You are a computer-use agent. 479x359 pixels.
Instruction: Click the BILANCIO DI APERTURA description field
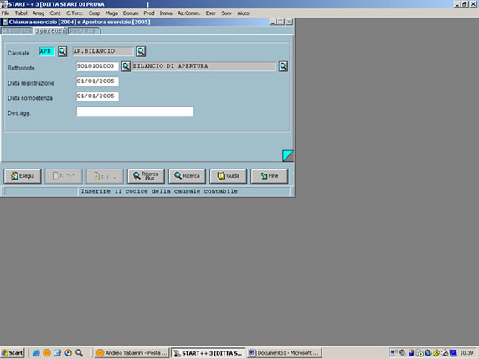(x=203, y=66)
